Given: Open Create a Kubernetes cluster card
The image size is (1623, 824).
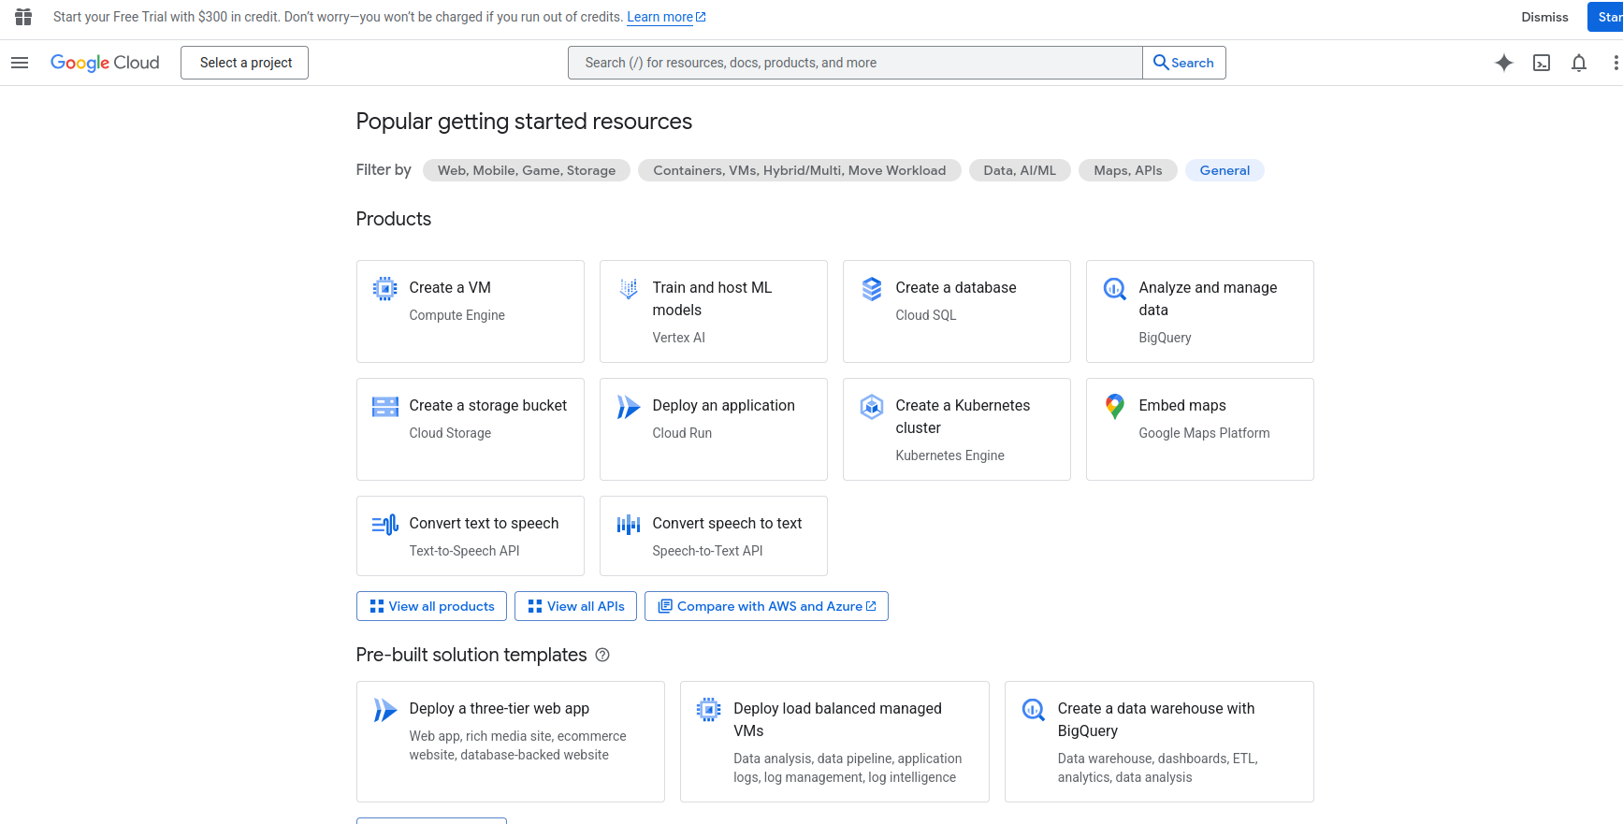Looking at the screenshot, I should click(x=957, y=429).
